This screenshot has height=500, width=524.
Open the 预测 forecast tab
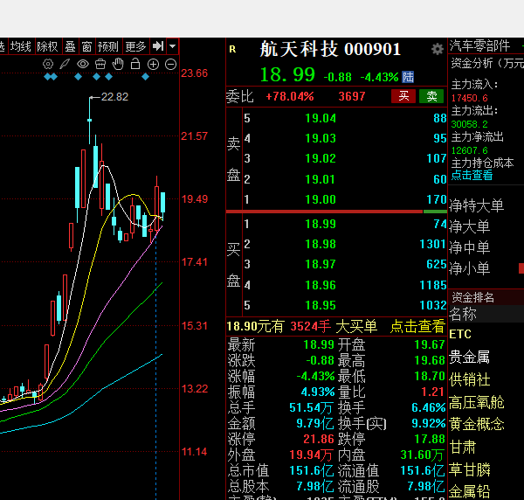point(108,46)
